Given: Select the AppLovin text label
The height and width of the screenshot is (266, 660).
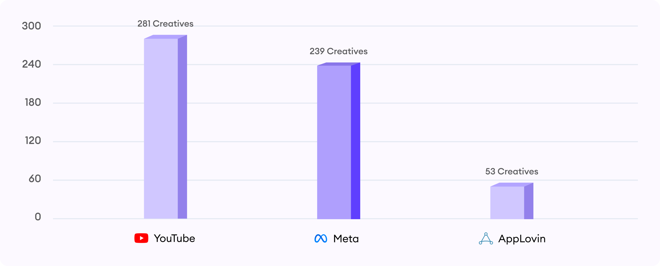Looking at the screenshot, I should click(522, 239).
